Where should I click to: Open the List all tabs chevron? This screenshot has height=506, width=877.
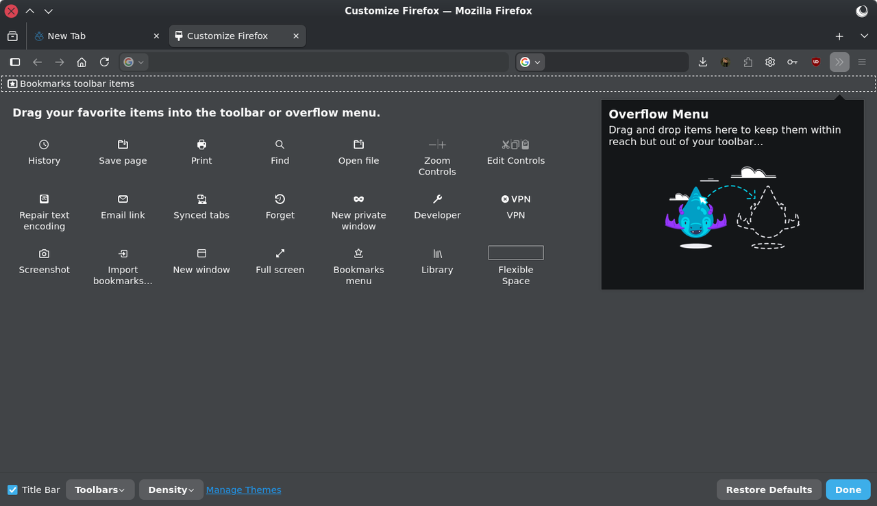[x=863, y=36]
